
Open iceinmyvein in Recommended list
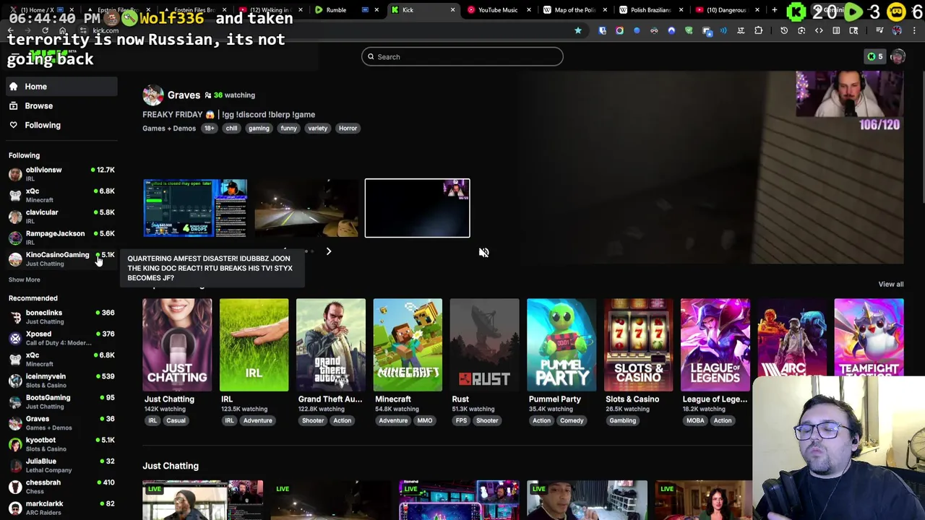[61, 381]
